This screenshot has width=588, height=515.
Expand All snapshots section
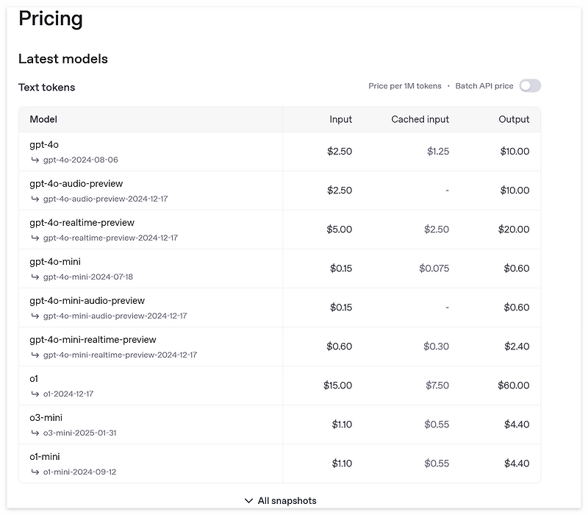coord(281,501)
